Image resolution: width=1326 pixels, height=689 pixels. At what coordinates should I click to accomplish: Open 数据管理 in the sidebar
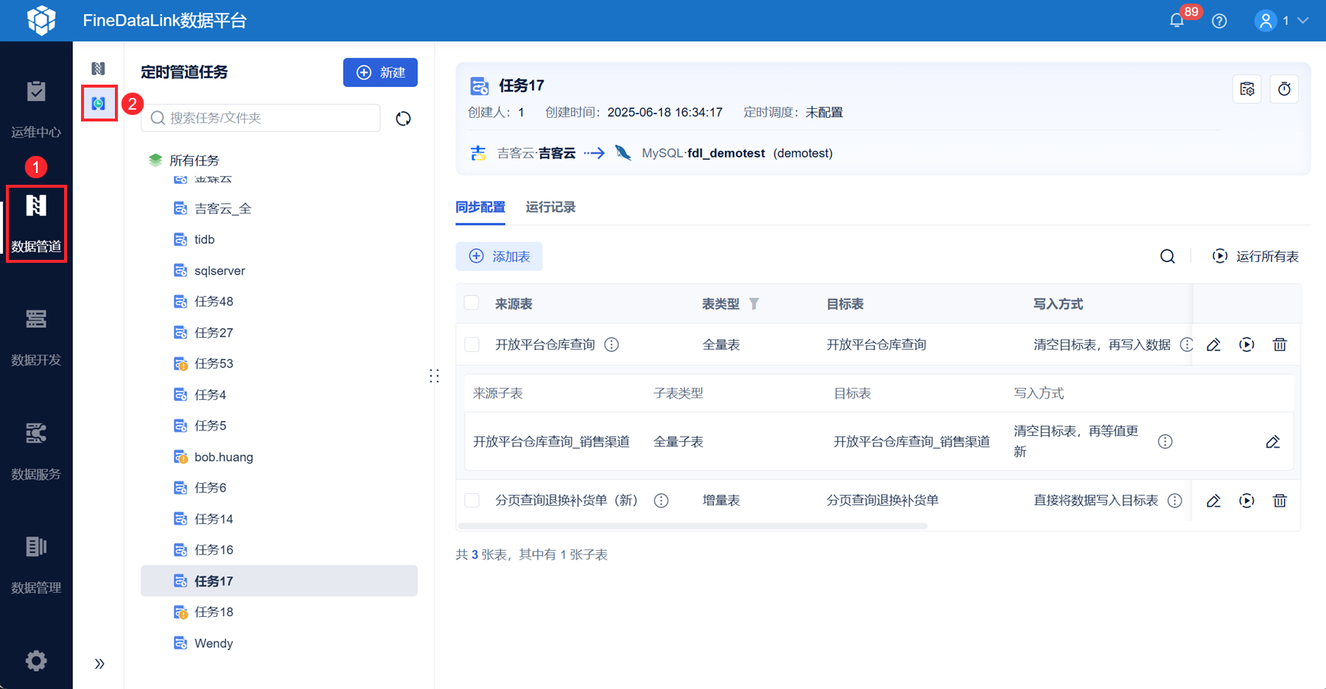click(x=36, y=565)
